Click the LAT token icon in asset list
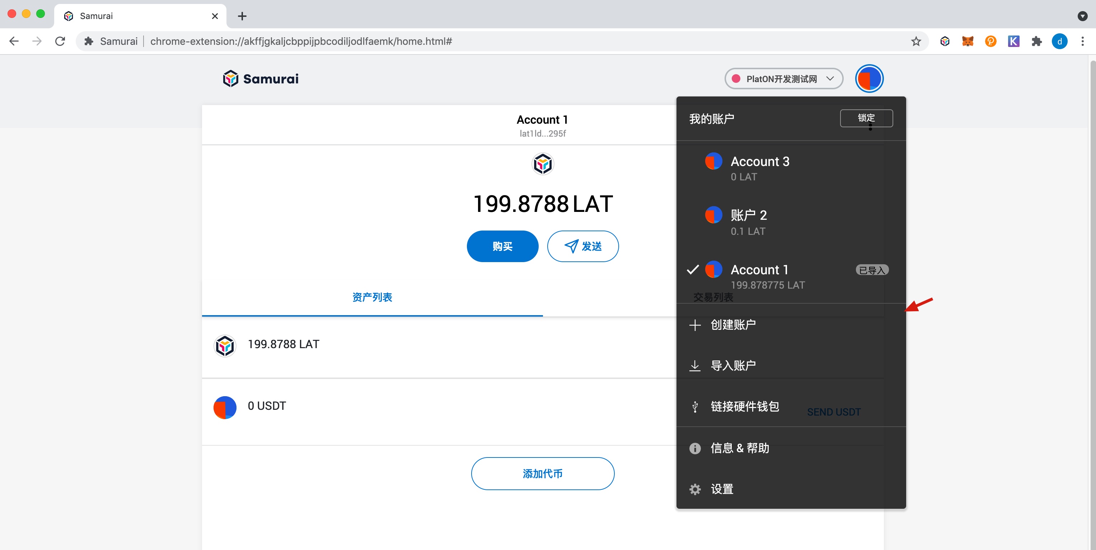 point(225,345)
